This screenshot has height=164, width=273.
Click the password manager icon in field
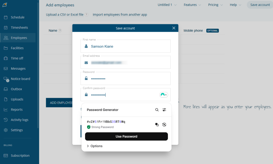[164, 95]
